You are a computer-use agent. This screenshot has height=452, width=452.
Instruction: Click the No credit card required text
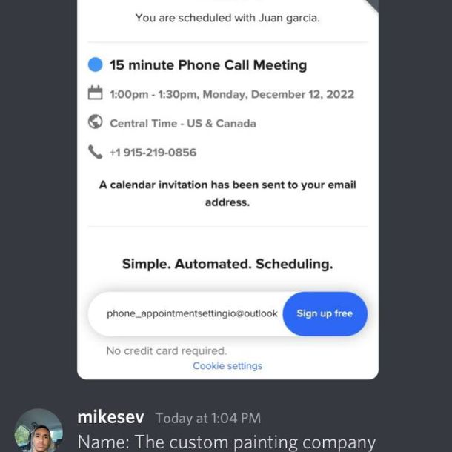pyautogui.click(x=167, y=350)
